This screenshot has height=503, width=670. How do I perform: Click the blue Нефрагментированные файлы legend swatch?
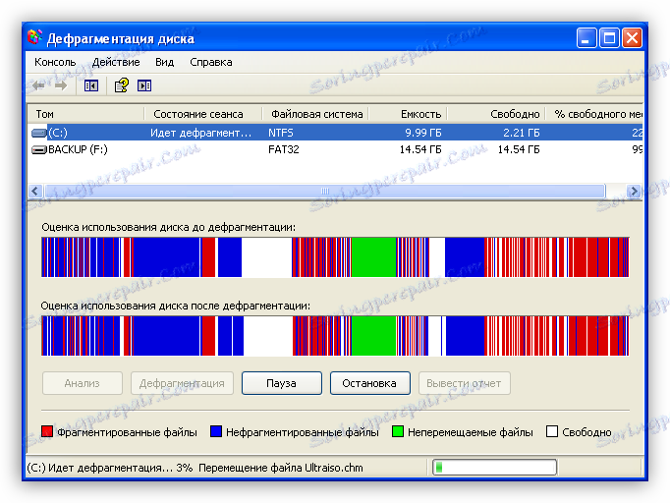216,431
